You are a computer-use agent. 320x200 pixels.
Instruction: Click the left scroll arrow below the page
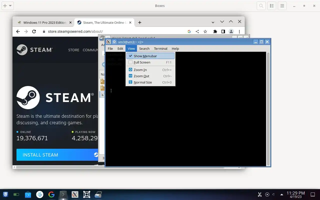tap(14, 167)
